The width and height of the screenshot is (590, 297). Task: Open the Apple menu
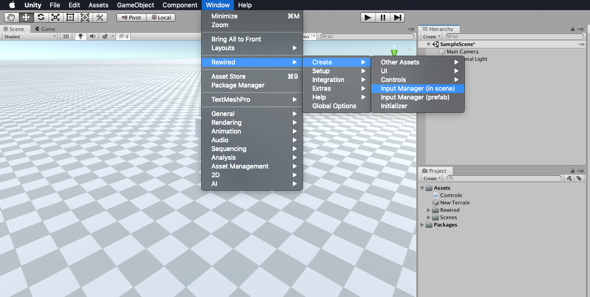pyautogui.click(x=12, y=5)
